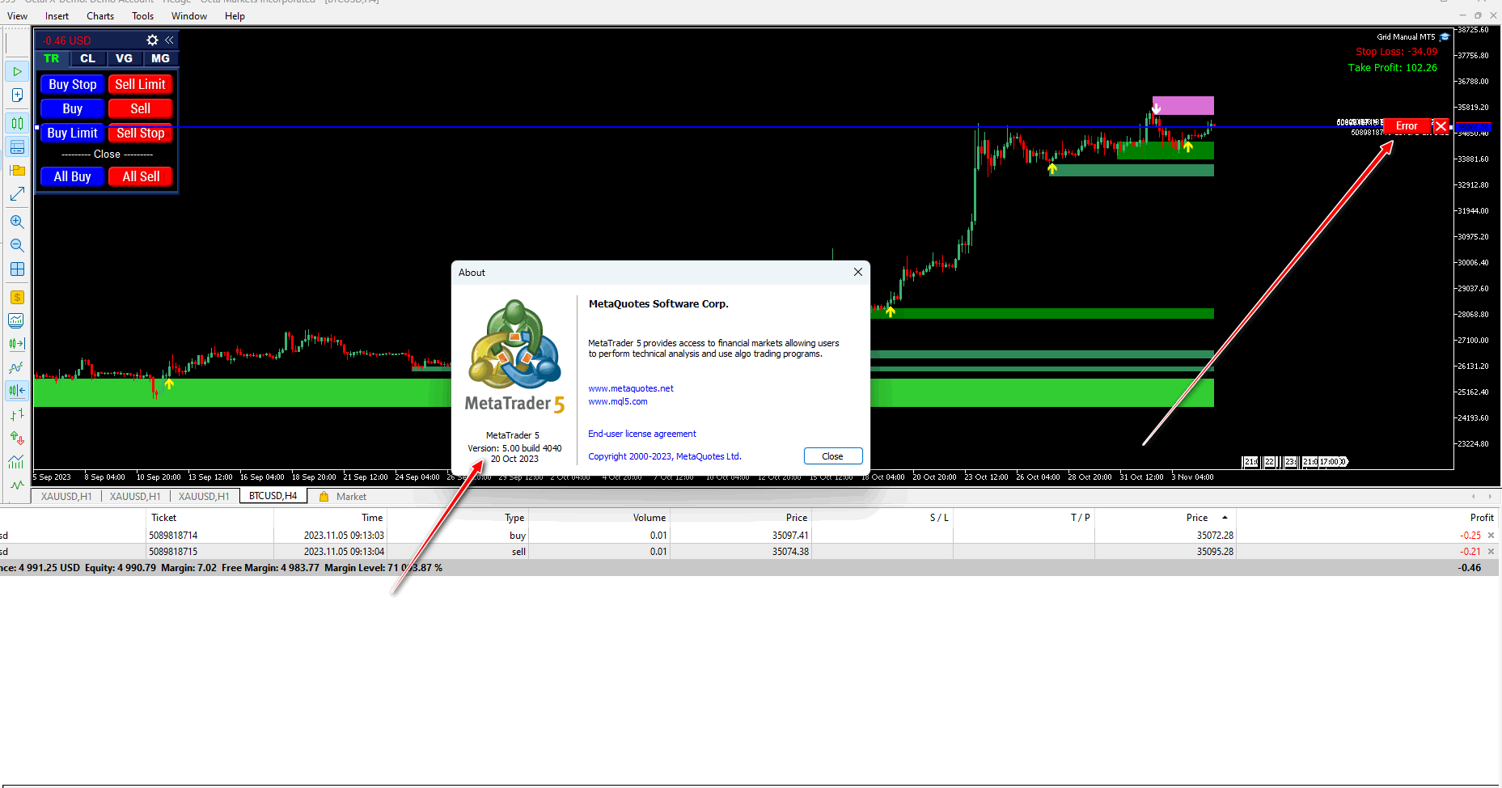Viewport: 1502px width, 788px height.
Task: Close the About dialog with Close button
Action: tap(833, 456)
